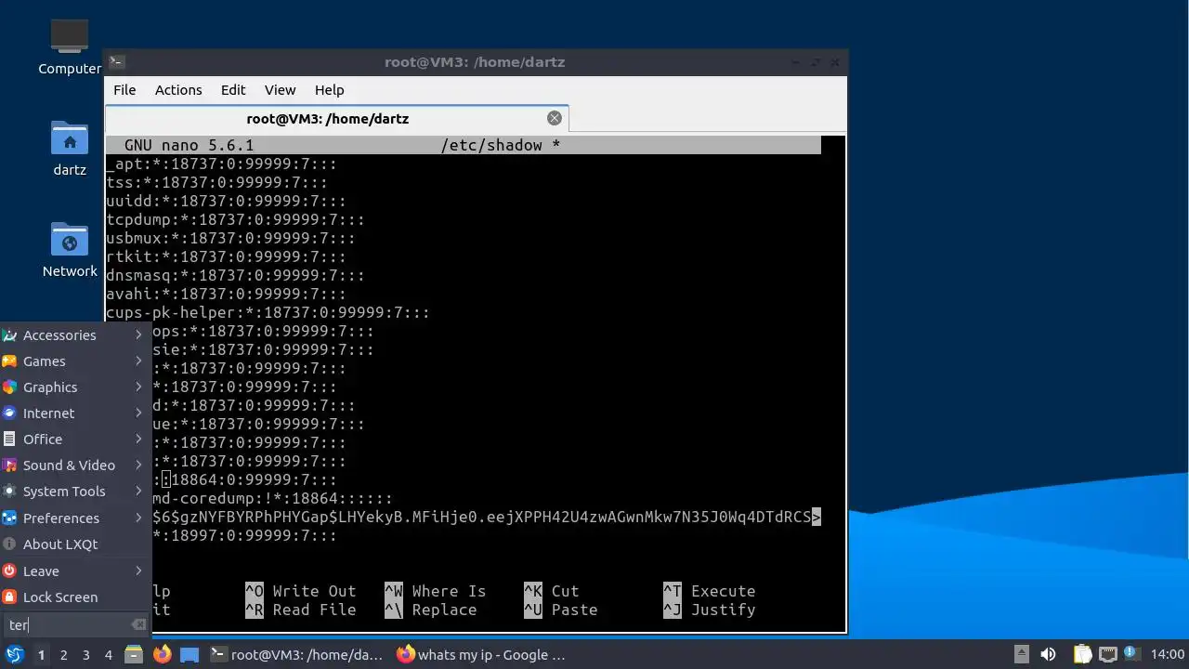
Task: Click the Preferences category icon
Action: 9,518
